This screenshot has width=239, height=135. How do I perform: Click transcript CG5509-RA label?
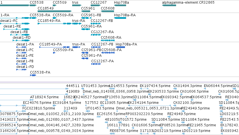pyautogui.click(x=63, y=15)
